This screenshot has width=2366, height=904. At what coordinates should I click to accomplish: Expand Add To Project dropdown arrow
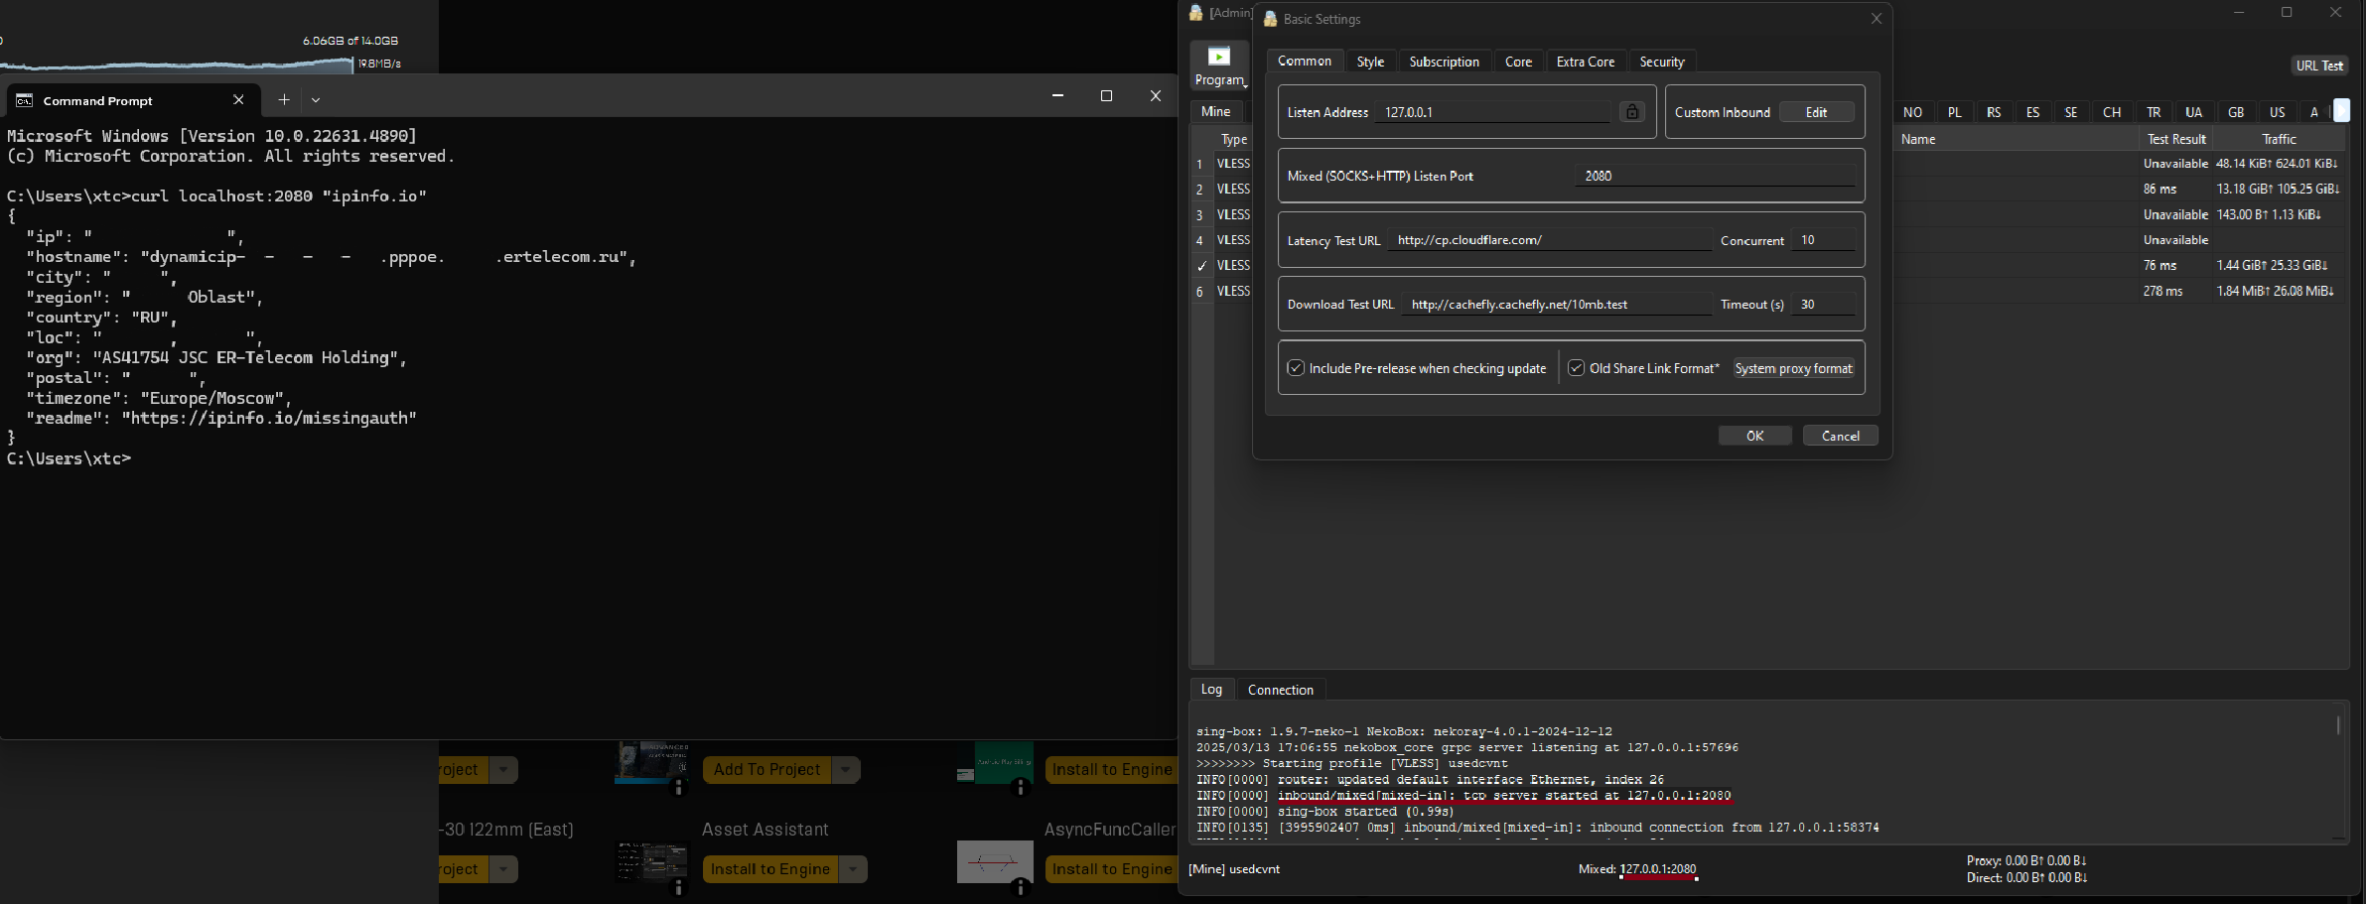pyautogui.click(x=846, y=770)
